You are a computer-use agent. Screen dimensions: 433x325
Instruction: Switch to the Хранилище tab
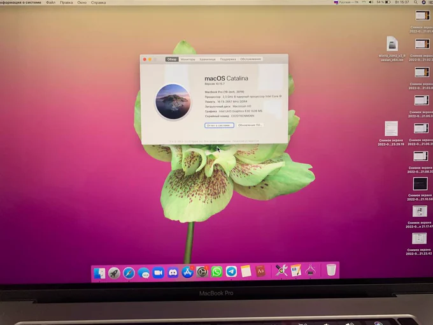click(x=208, y=59)
